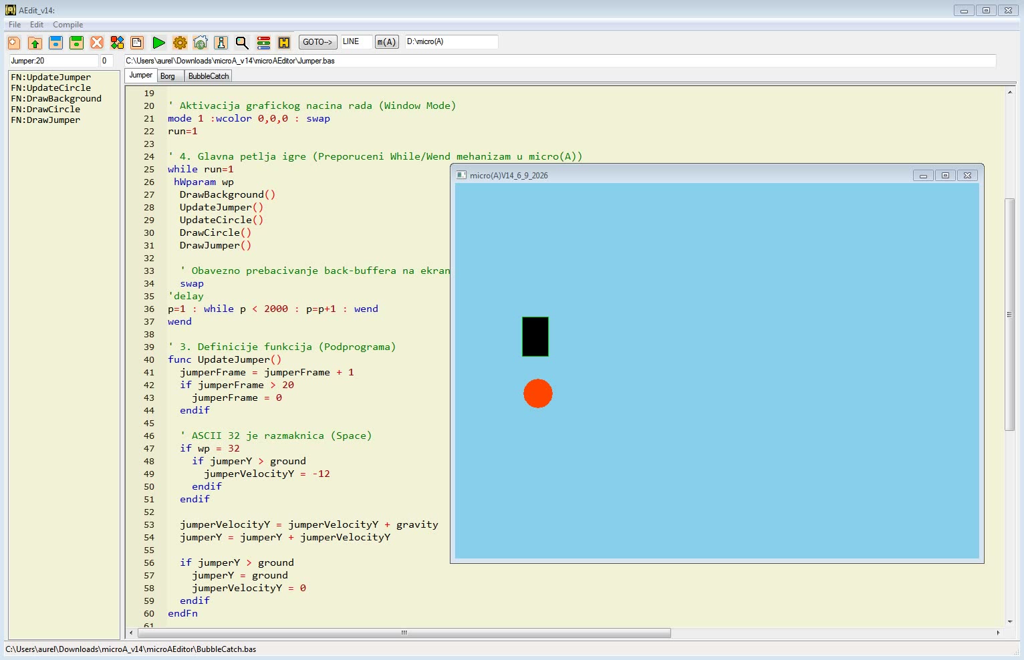Viewport: 1024px width, 660px height.
Task: Open the Compile menu
Action: 68,25
